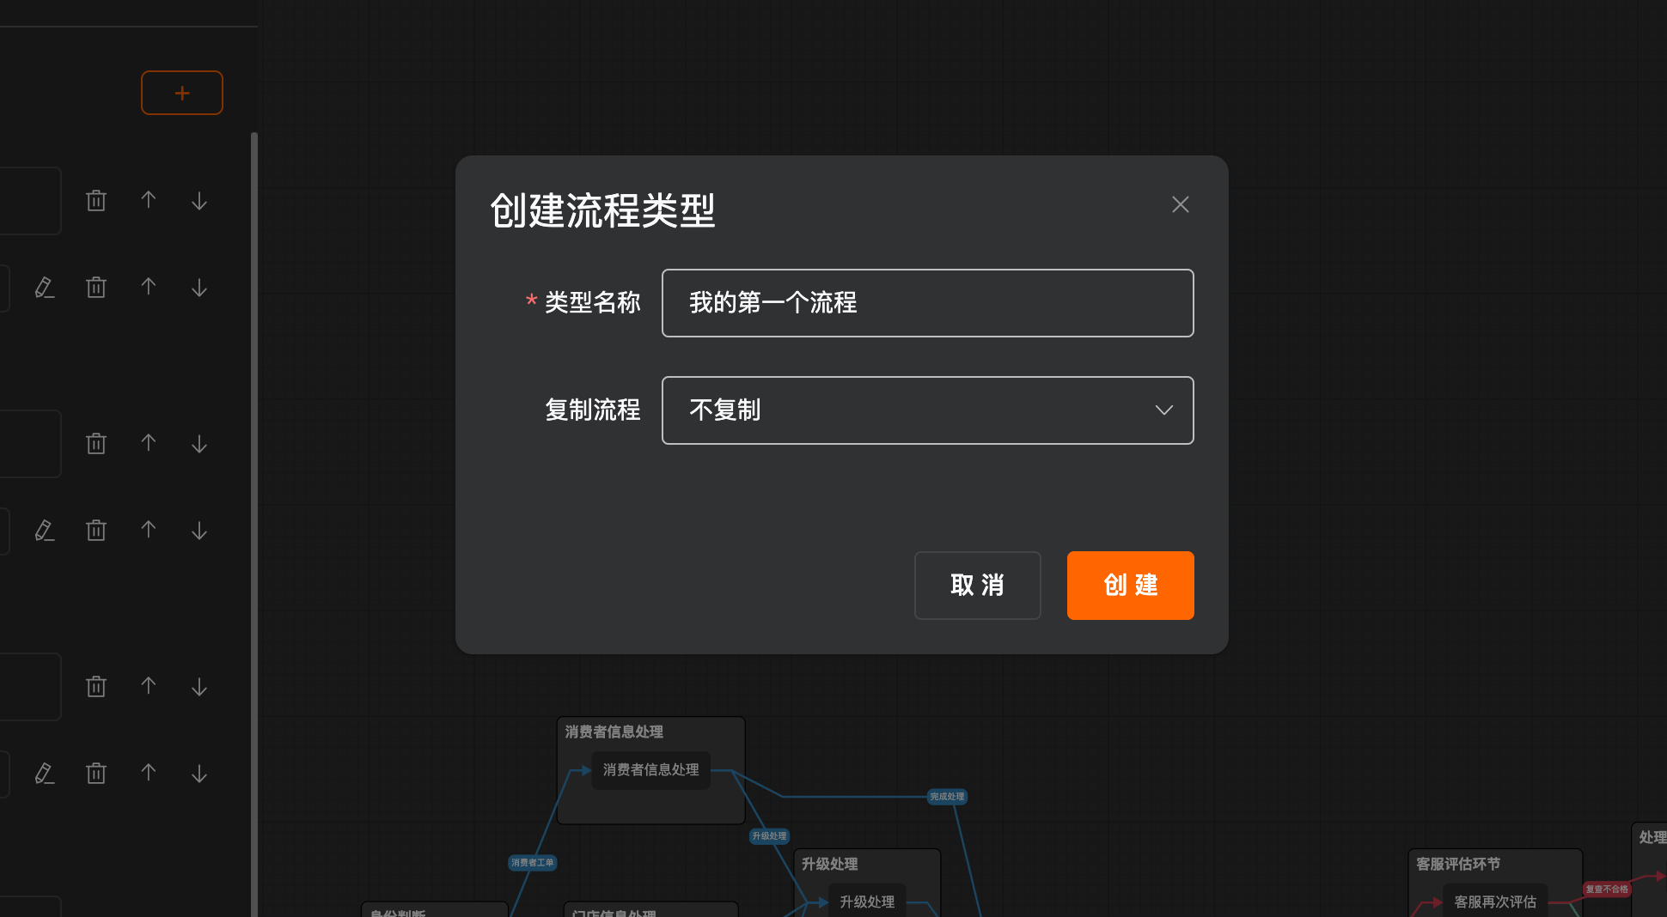Screen dimensions: 1667x917
Task: Click the 创建流程类型 dialog title
Action: [602, 210]
